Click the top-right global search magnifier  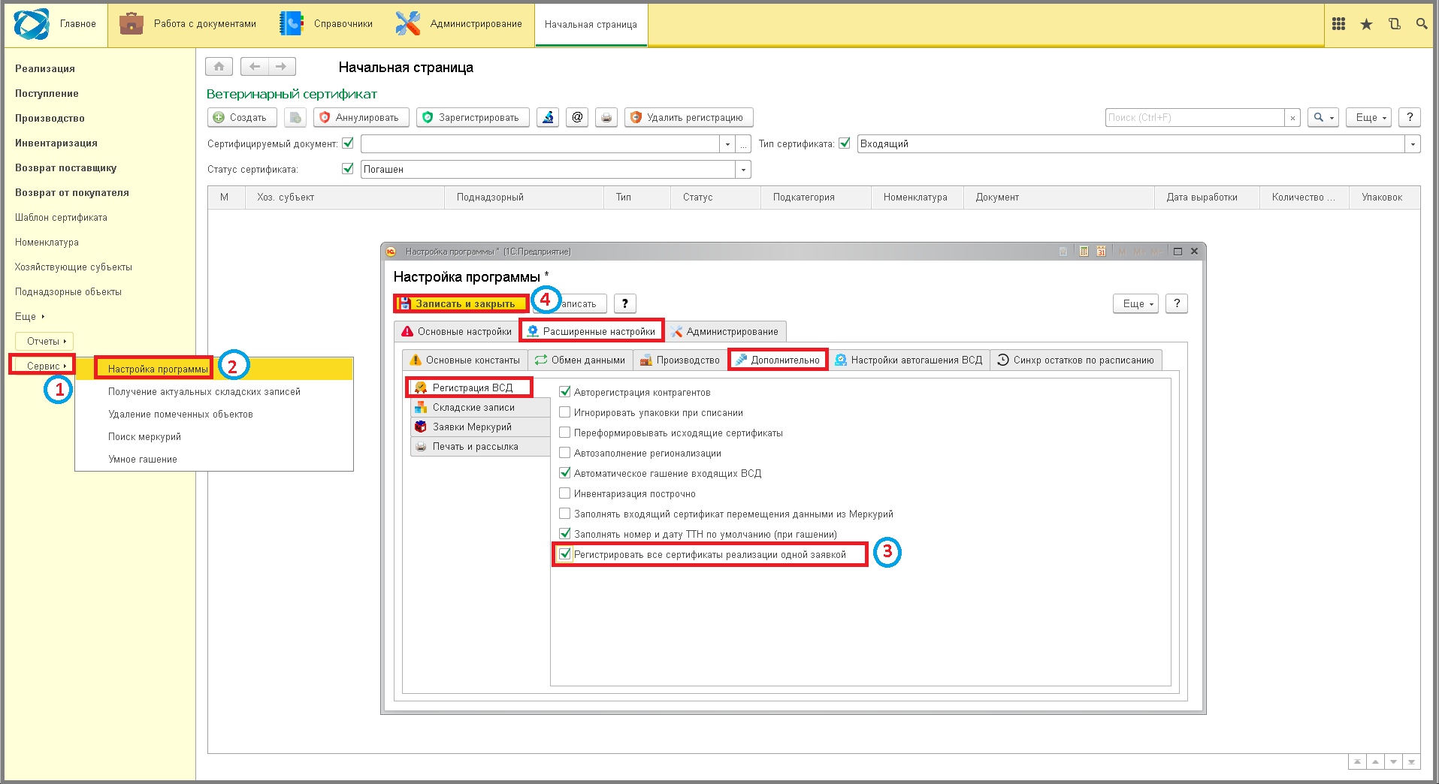(1422, 24)
